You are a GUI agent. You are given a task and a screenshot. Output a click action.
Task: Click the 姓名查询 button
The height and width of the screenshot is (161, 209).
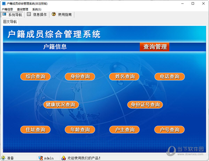tap(124, 77)
